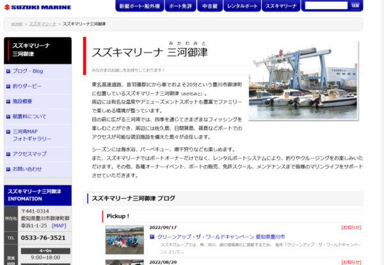Click icon beside クリーンアップ article title
The height and width of the screenshot is (265, 384).
pyautogui.click(x=152, y=237)
